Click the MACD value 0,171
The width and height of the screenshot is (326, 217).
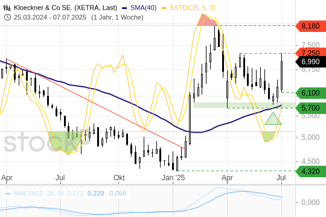75,193
